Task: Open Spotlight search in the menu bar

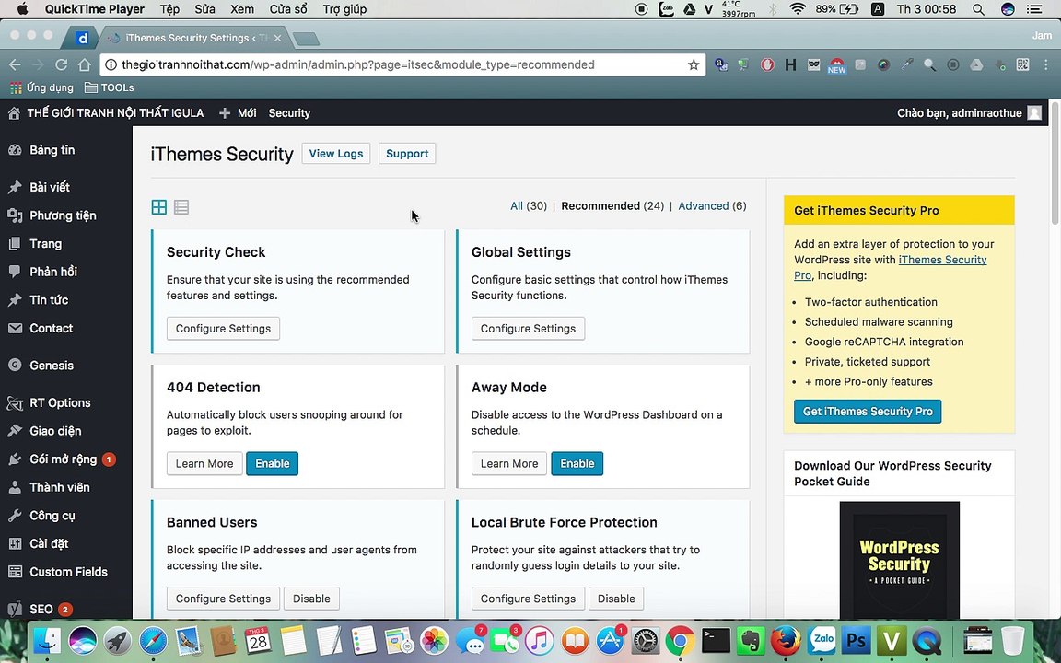Action: [x=978, y=9]
